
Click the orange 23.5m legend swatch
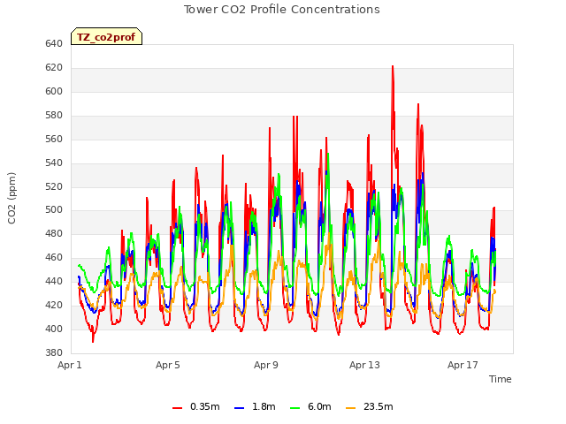(x=350, y=408)
